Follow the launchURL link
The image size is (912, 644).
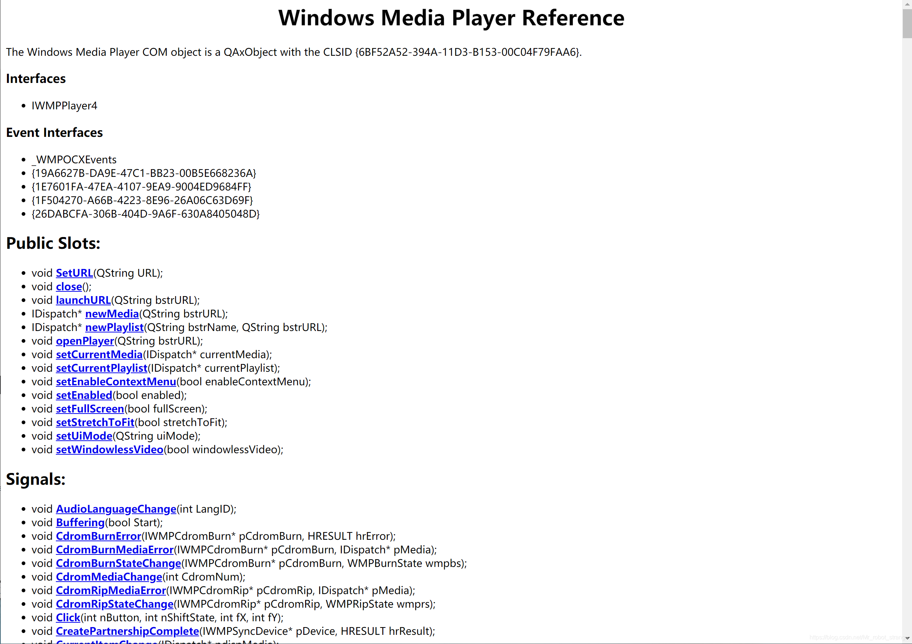point(83,300)
